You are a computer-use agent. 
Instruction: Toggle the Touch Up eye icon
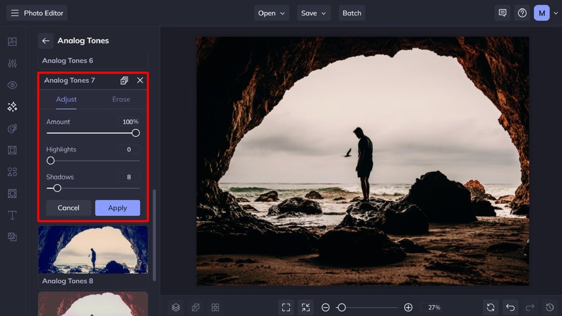(12, 85)
